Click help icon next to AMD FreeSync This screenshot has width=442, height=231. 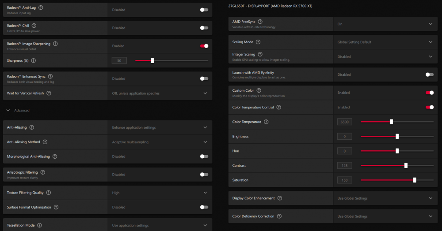260,22
